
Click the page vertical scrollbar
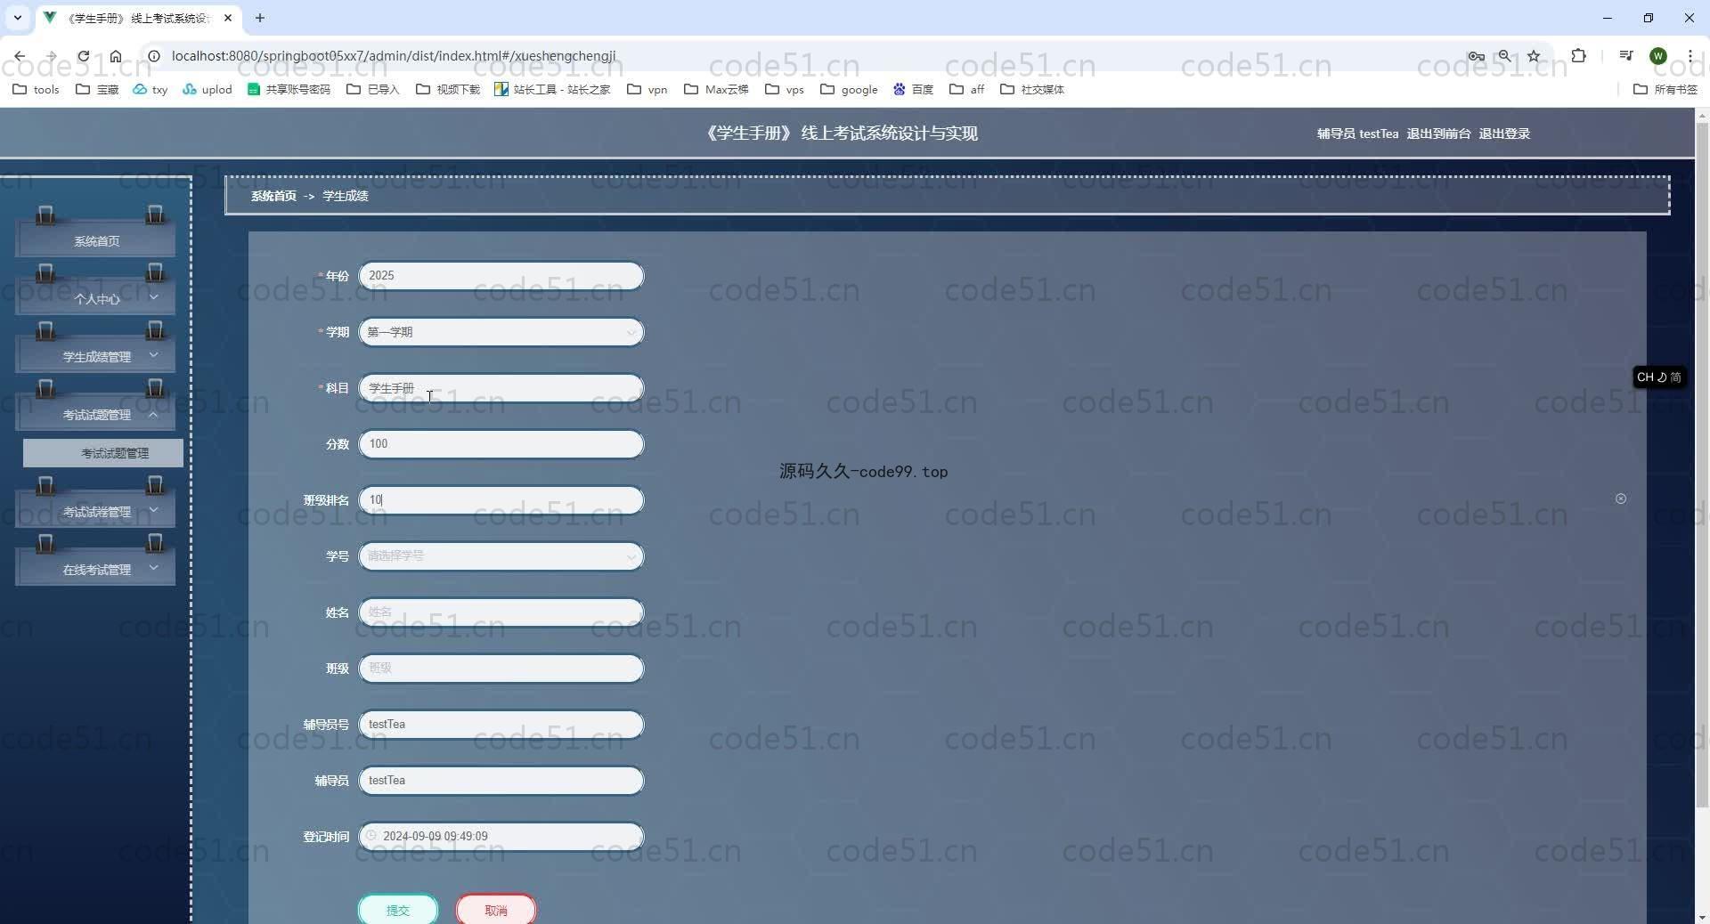(x=1702, y=463)
